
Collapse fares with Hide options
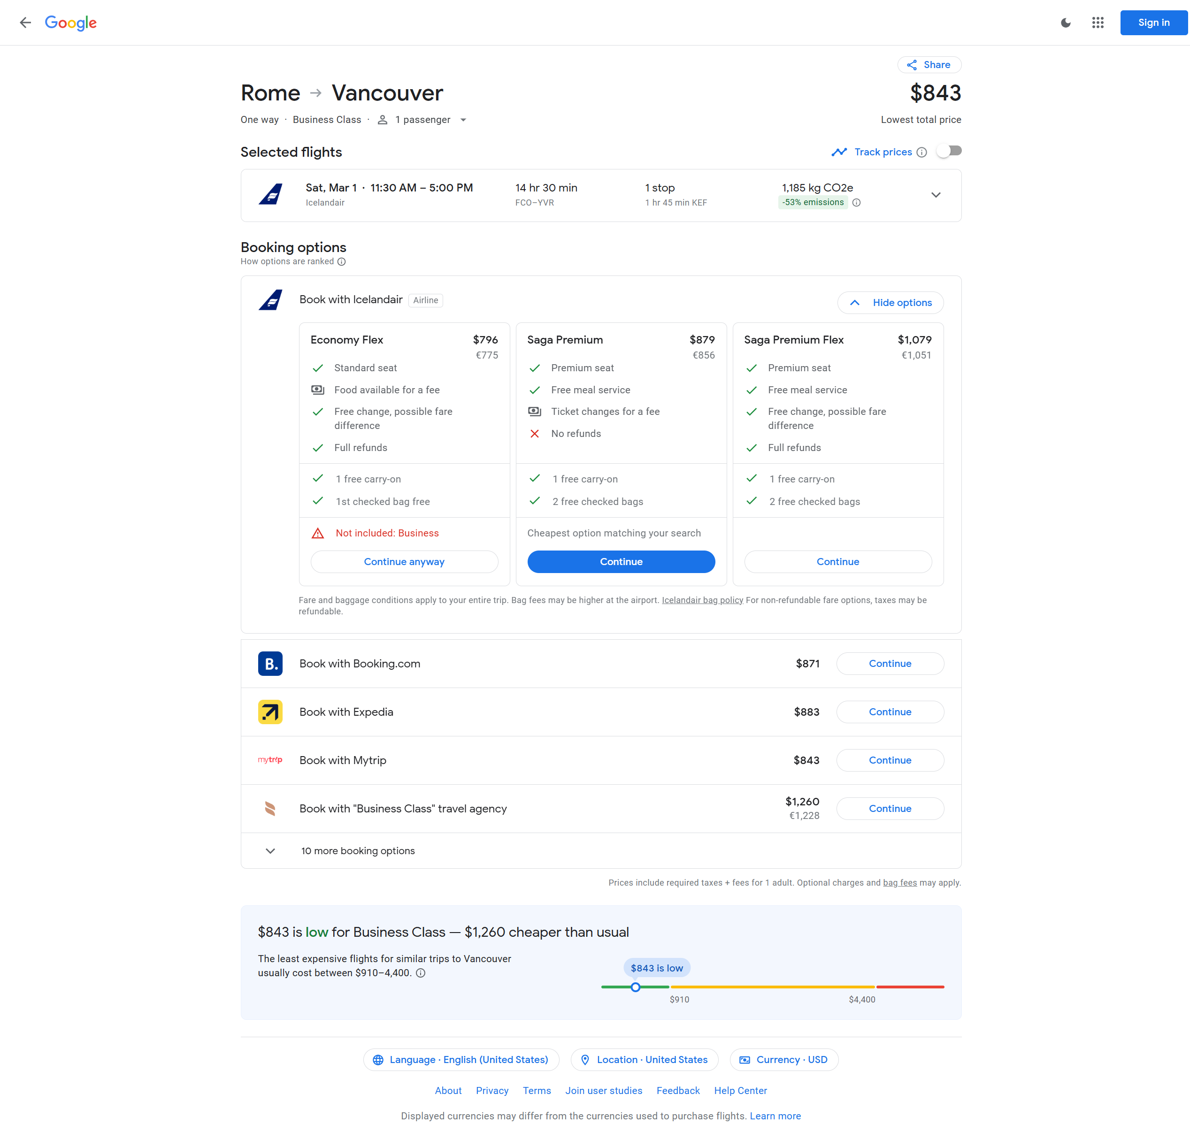click(x=890, y=303)
